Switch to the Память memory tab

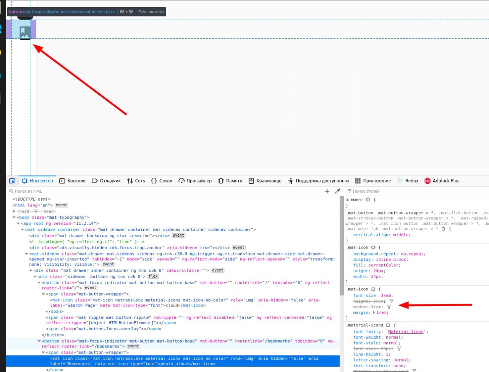(230, 181)
